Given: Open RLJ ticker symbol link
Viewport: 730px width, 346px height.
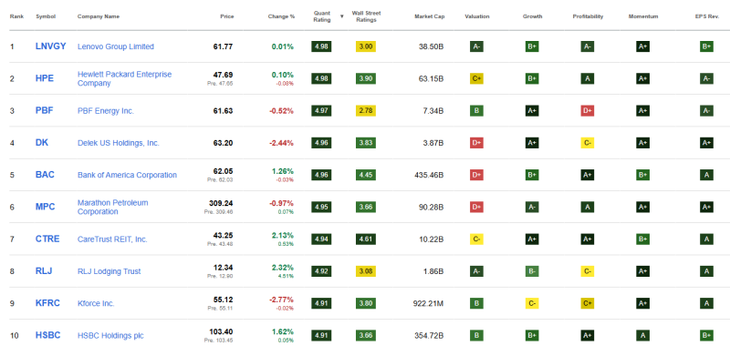Looking at the screenshot, I should click(43, 270).
